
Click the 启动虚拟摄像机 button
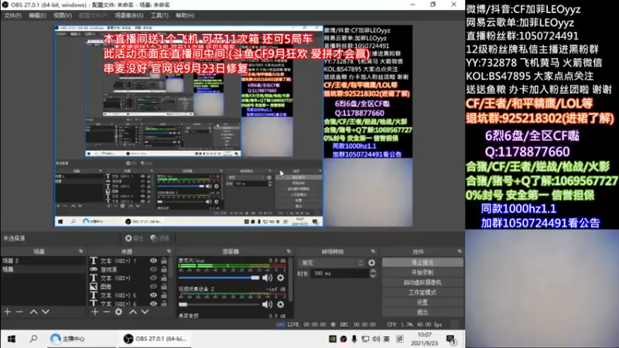tap(422, 282)
